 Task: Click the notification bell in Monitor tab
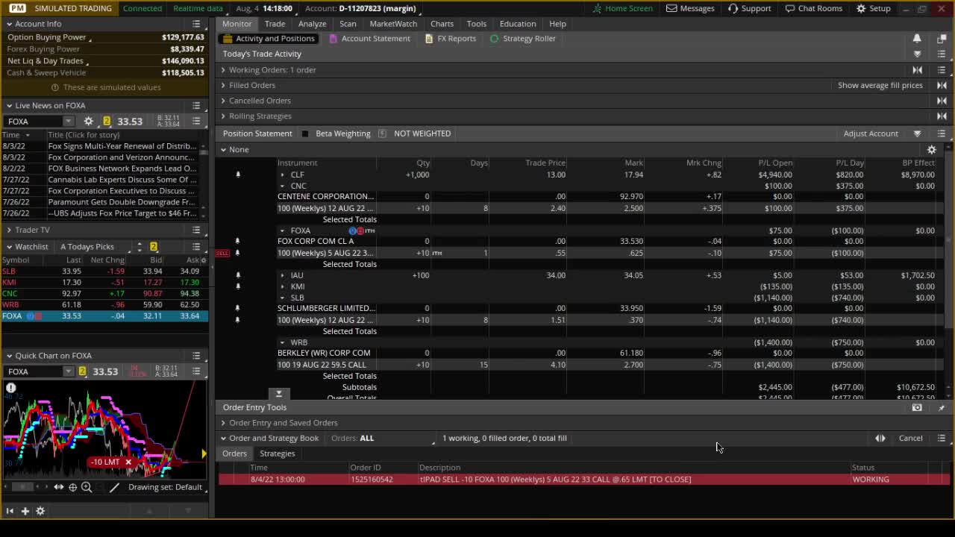917,39
